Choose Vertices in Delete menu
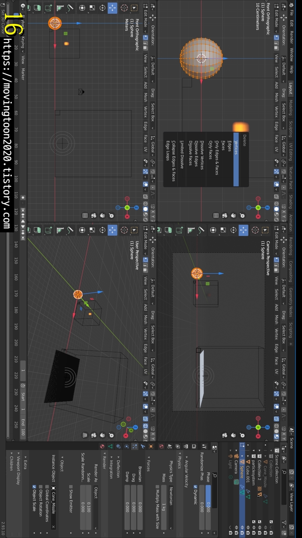Viewport: 302px width, 538px height. click(236, 159)
